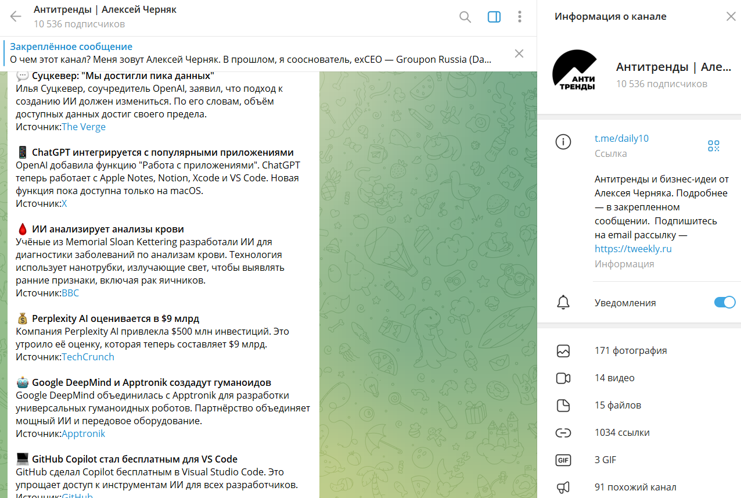Open the 91 похожий канал section
Image resolution: width=741 pixels, height=498 pixels.
tap(639, 487)
